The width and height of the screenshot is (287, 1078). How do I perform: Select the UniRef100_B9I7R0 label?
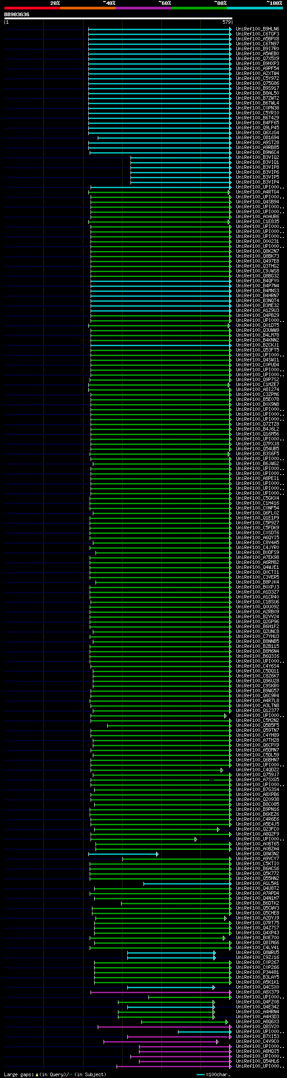click(x=257, y=49)
